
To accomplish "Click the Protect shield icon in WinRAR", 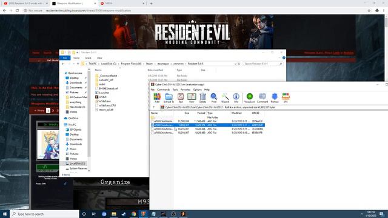I will click(x=275, y=98).
